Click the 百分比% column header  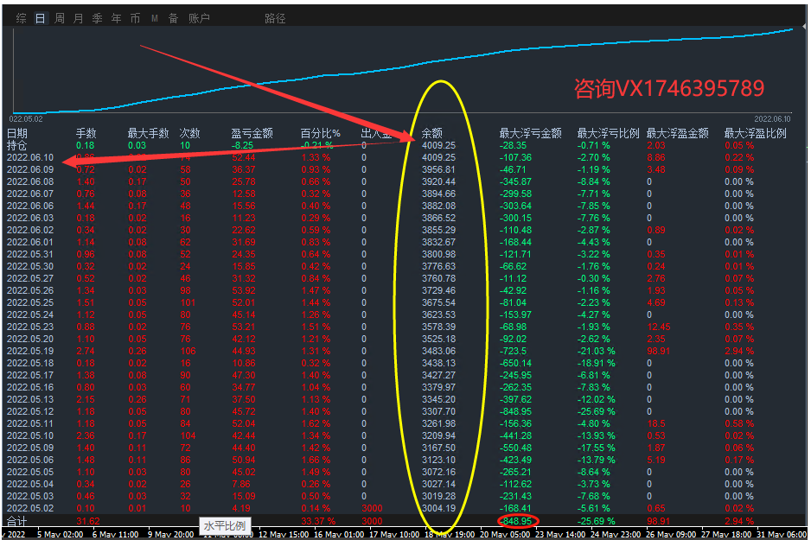point(321,133)
